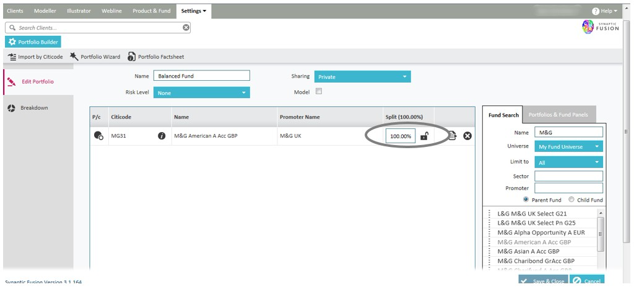
Task: Click the M&G UK promoter cell
Action: [330, 136]
